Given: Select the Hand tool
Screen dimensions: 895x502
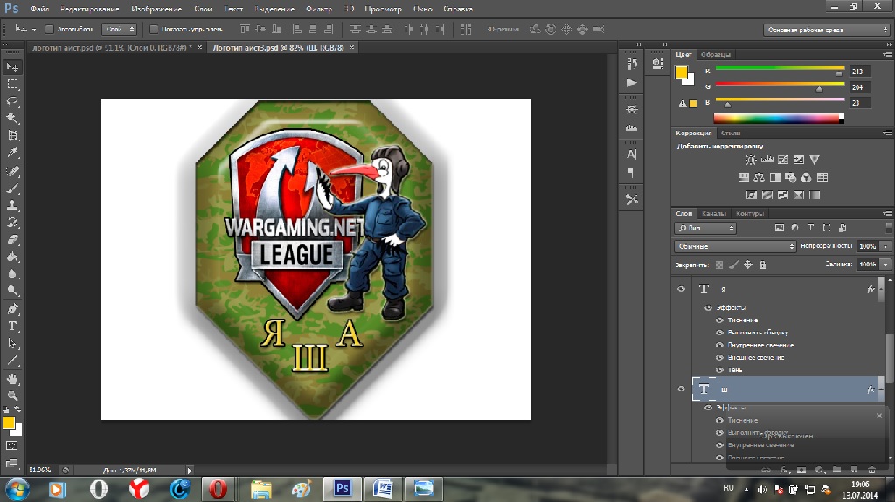Looking at the screenshot, I should pyautogui.click(x=12, y=379).
